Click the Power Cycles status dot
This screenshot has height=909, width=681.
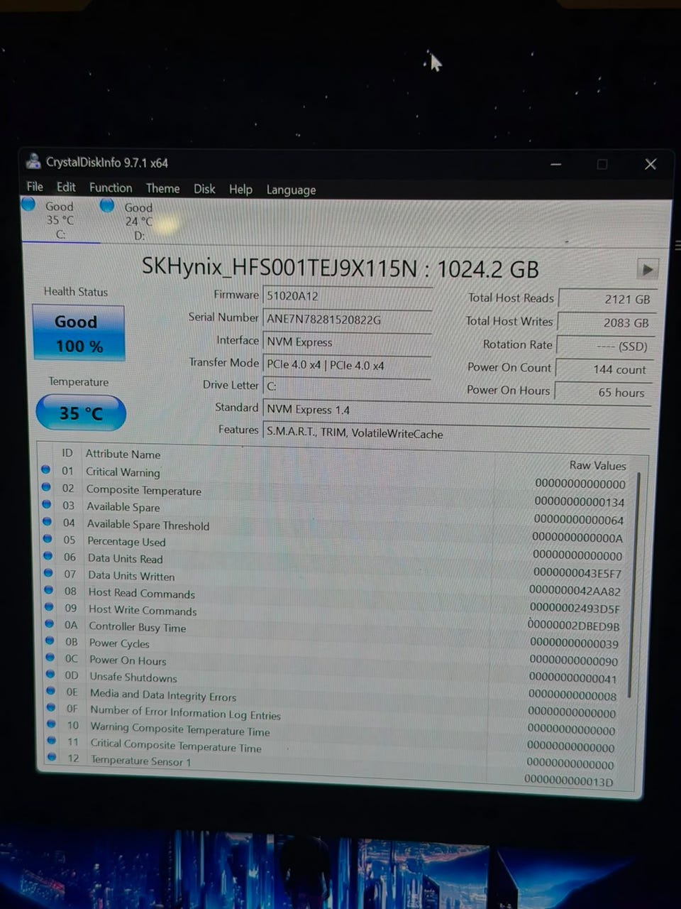tap(50, 641)
